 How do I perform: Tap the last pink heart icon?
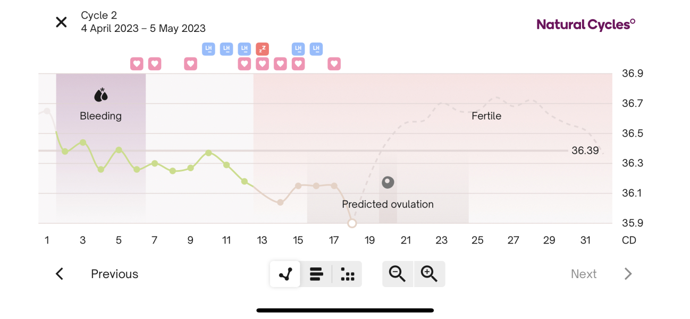[x=334, y=64]
